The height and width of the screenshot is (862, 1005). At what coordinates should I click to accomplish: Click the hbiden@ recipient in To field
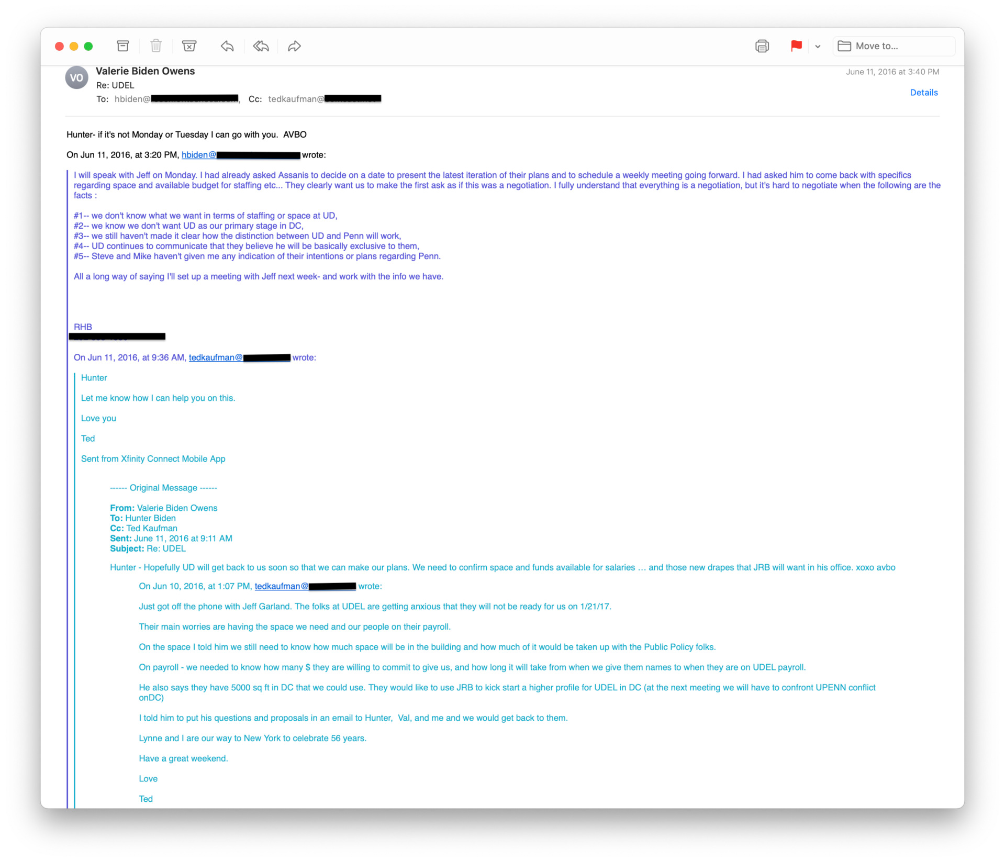coord(176,99)
